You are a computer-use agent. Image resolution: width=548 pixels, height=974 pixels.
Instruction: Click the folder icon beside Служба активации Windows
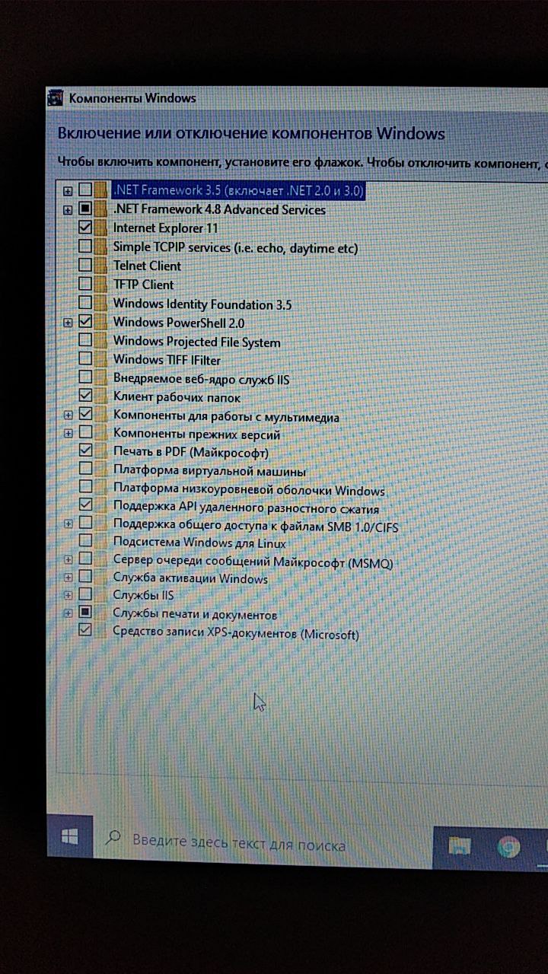101,578
